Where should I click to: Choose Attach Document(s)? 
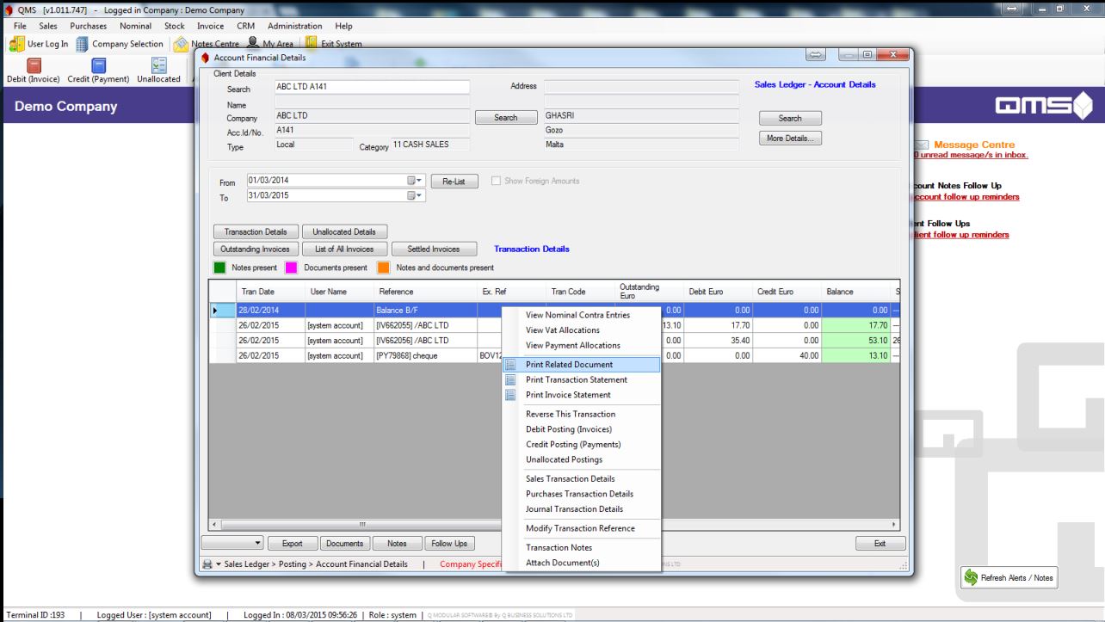(x=582, y=563)
